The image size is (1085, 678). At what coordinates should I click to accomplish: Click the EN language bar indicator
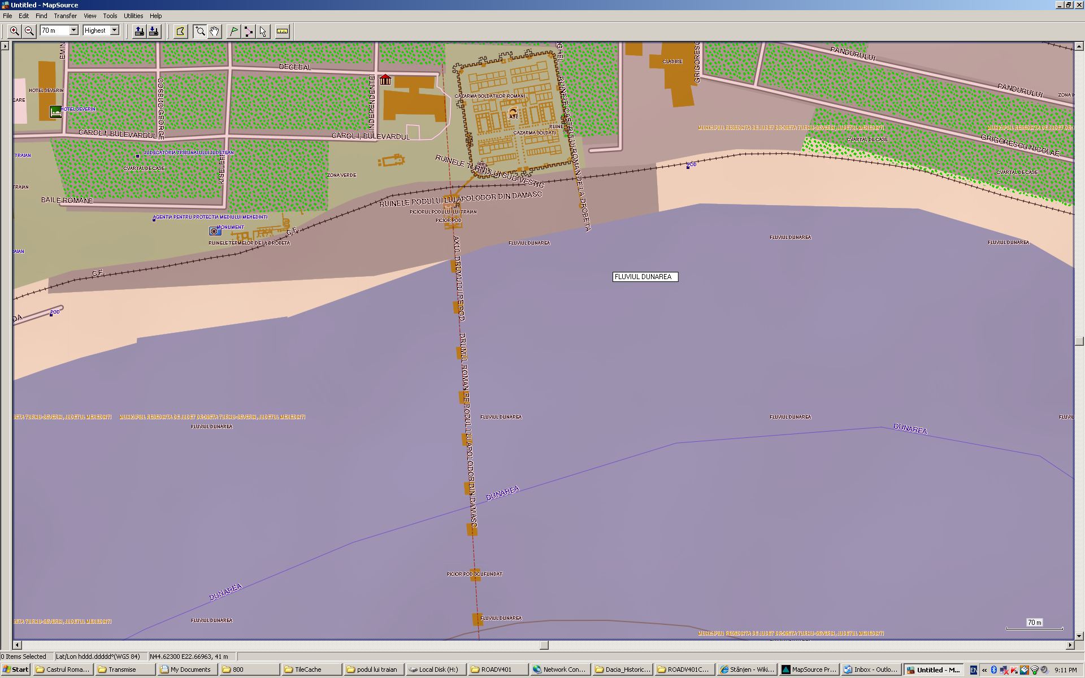pyautogui.click(x=974, y=670)
